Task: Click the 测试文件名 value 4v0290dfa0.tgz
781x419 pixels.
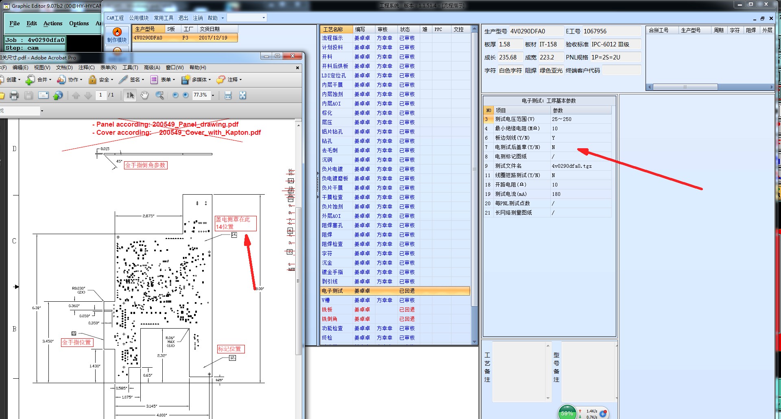Action: (x=572, y=166)
